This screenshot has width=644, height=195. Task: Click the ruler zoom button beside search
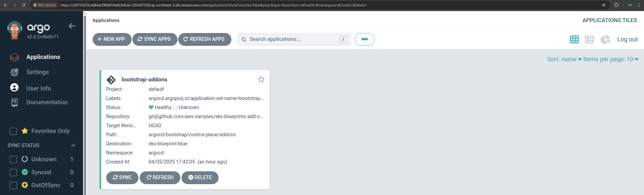(365, 39)
